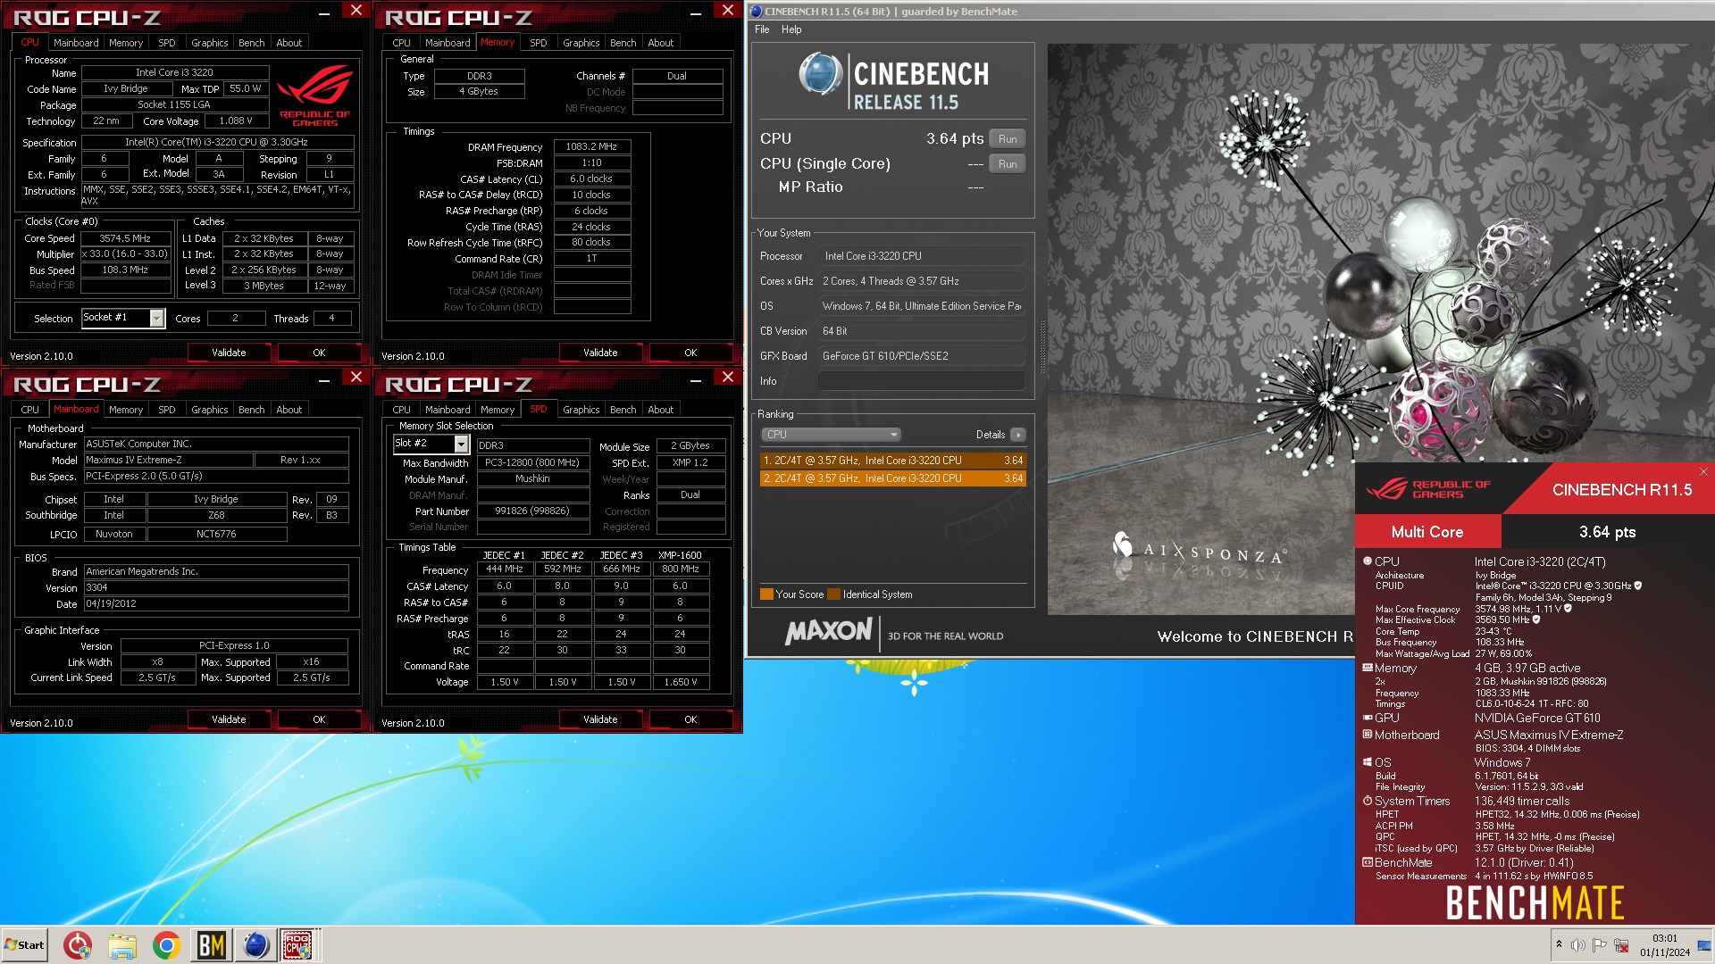
Task: Click Core Speed value 3574.5 MHz
Action: 125,238
